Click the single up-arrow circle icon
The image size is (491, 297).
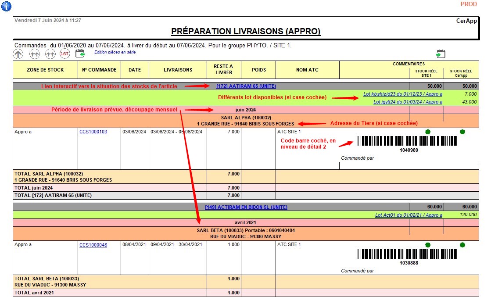point(18,54)
